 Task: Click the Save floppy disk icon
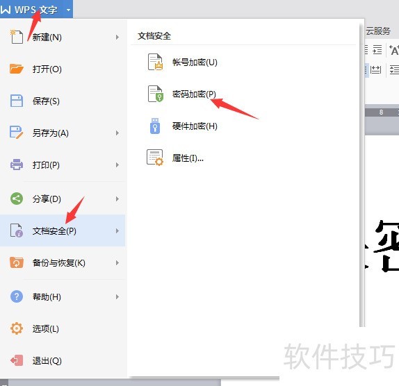coord(17,101)
